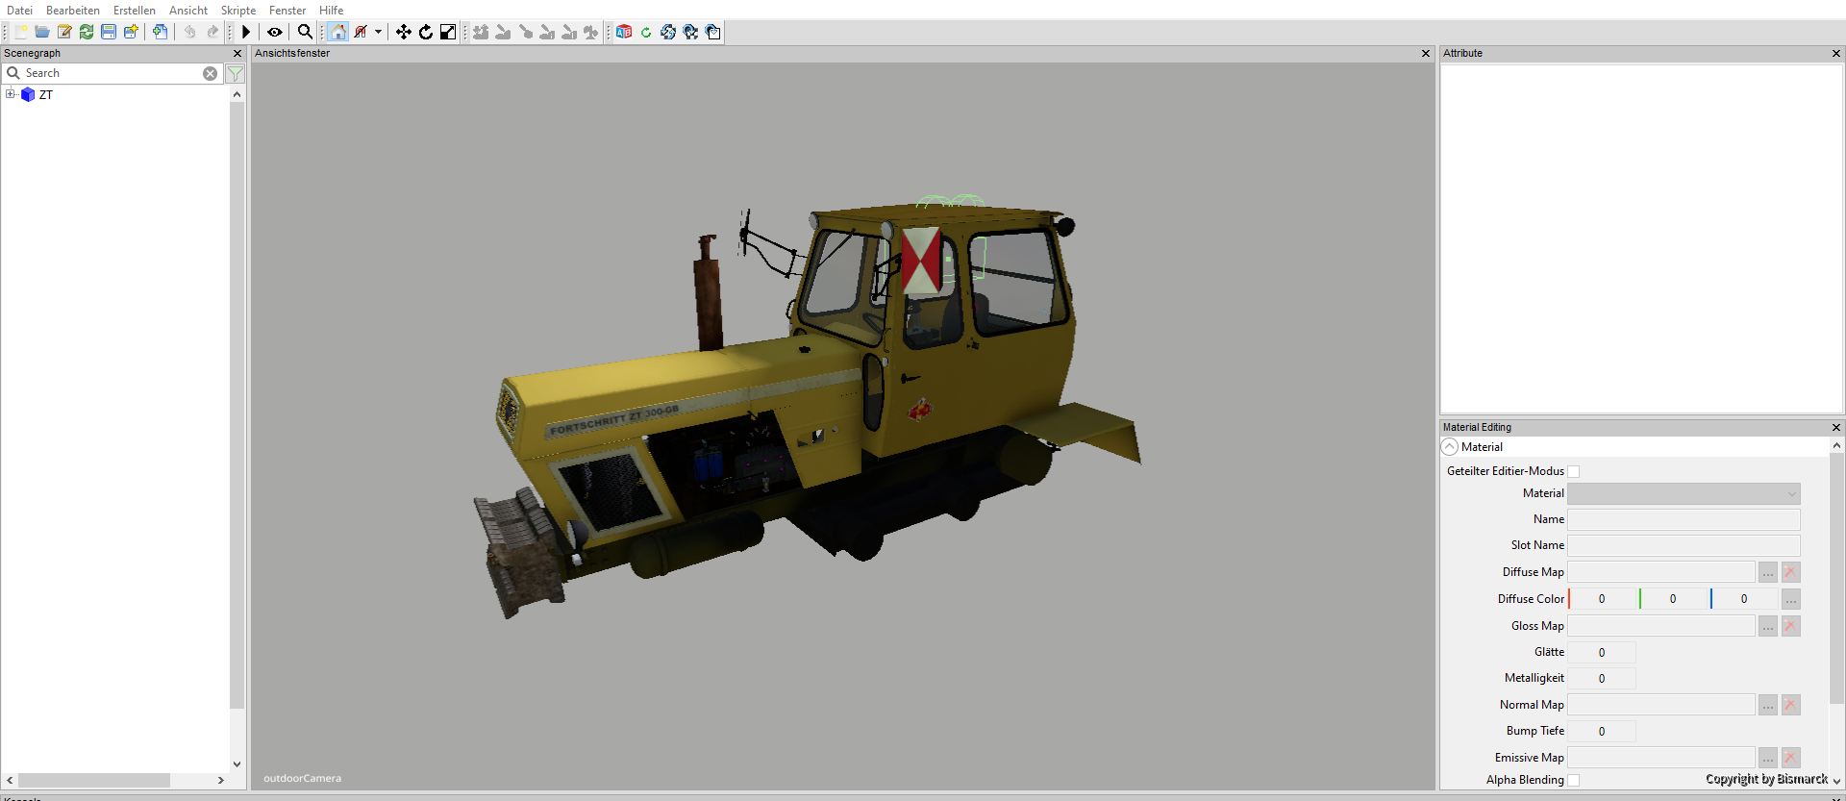
Task: Toggle the Geteilter Editier-Modus checkbox
Action: coord(1574,471)
